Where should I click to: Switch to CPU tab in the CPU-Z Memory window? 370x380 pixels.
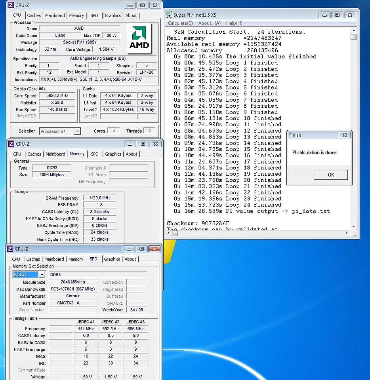(17, 154)
